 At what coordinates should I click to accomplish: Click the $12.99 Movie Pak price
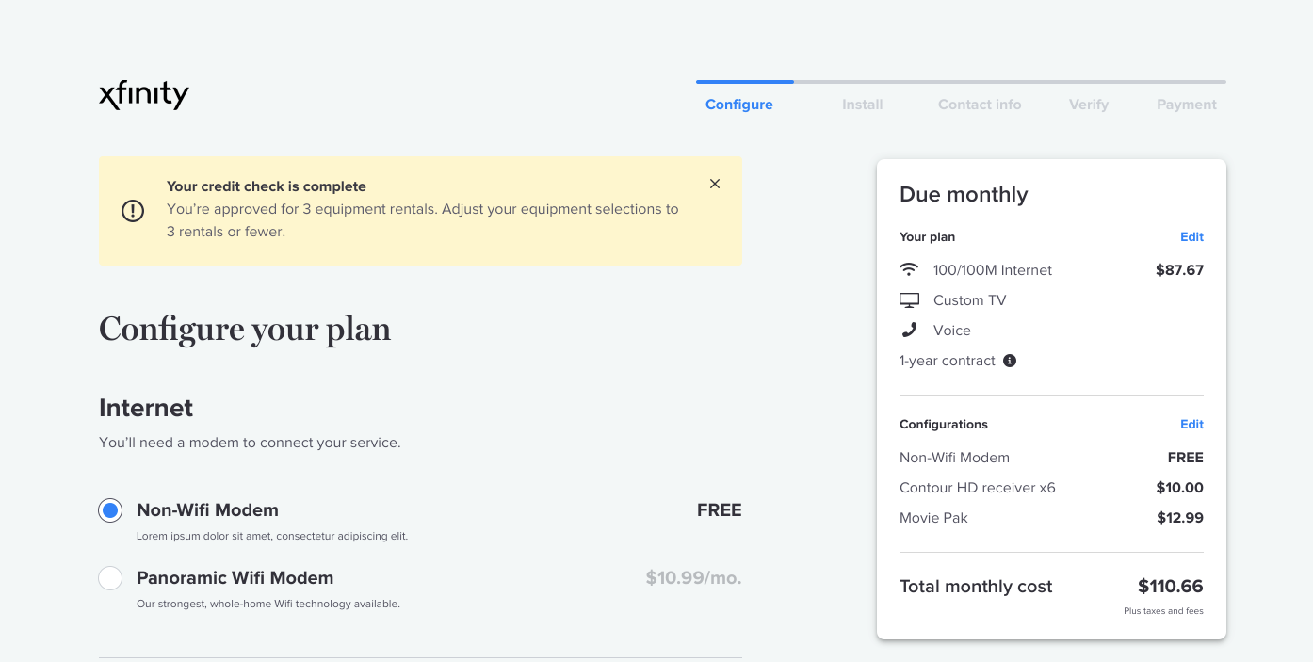pyautogui.click(x=1180, y=518)
